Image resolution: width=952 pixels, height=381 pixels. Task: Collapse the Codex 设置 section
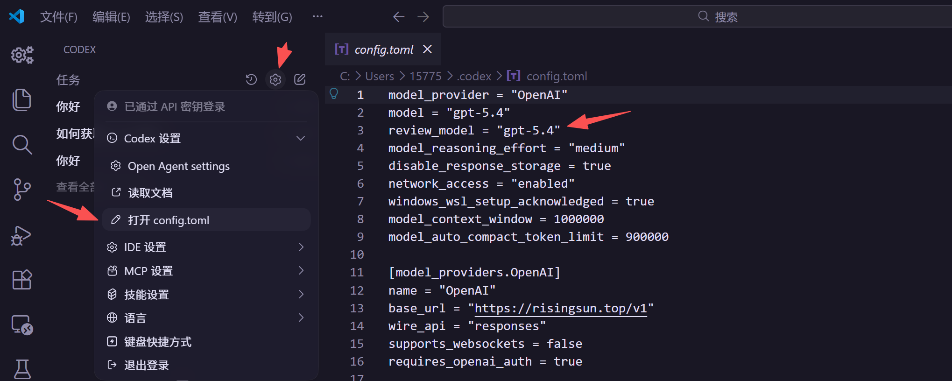301,138
